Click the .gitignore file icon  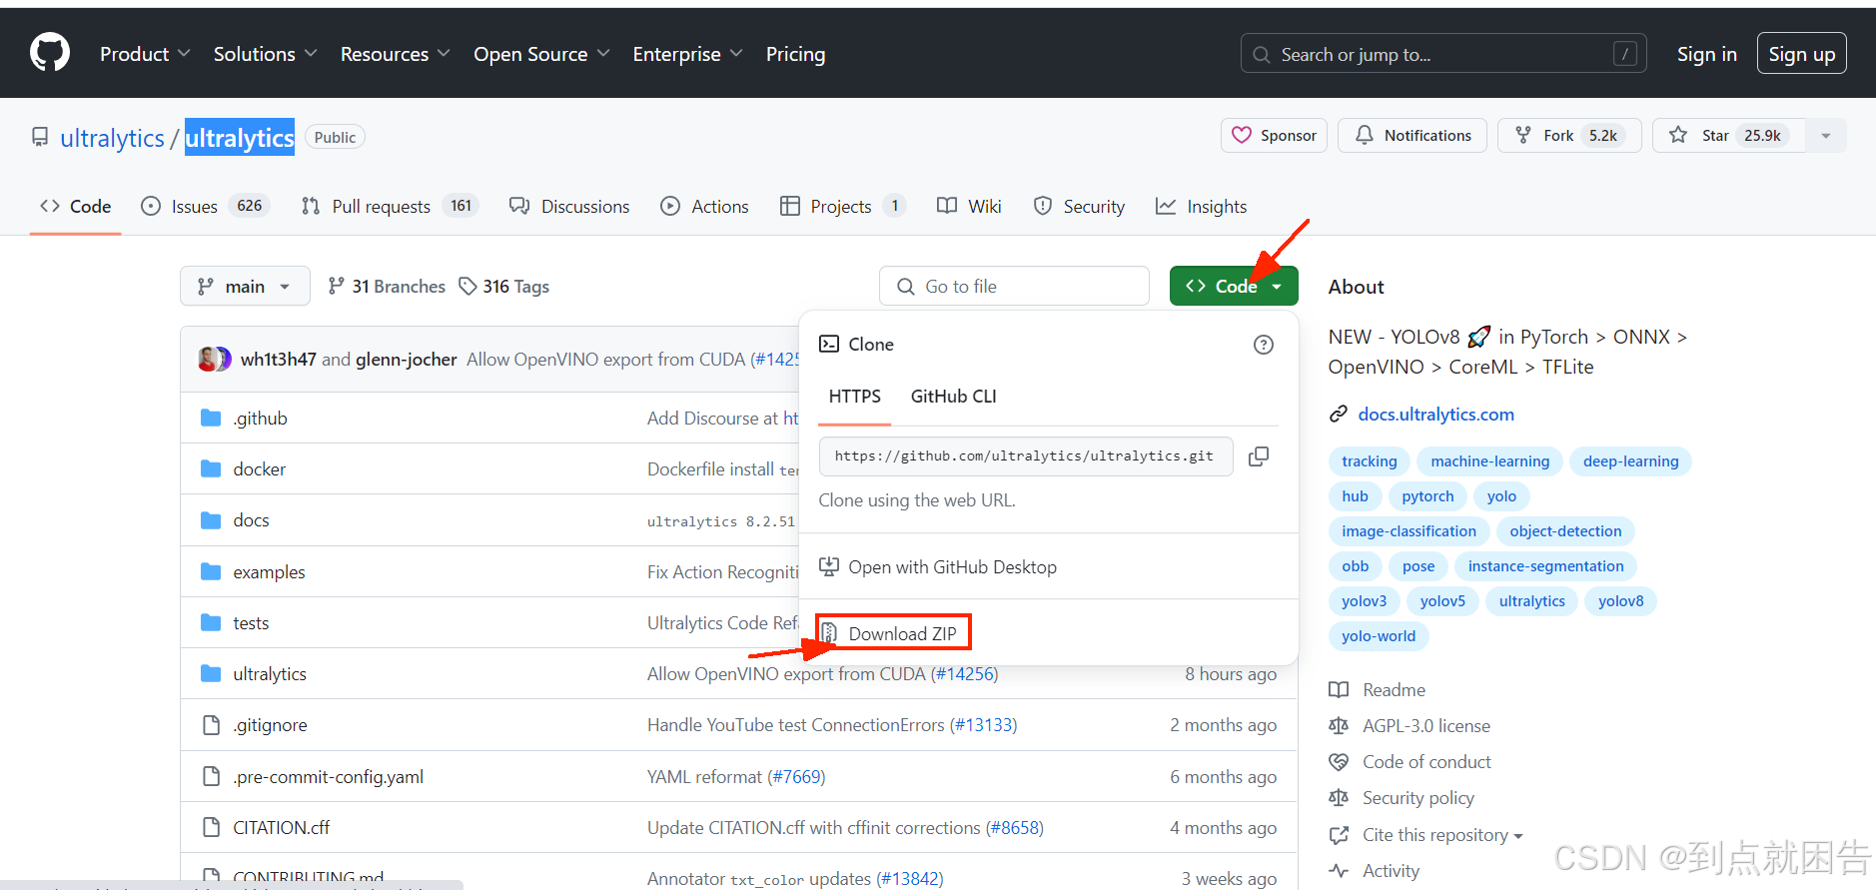211,725
